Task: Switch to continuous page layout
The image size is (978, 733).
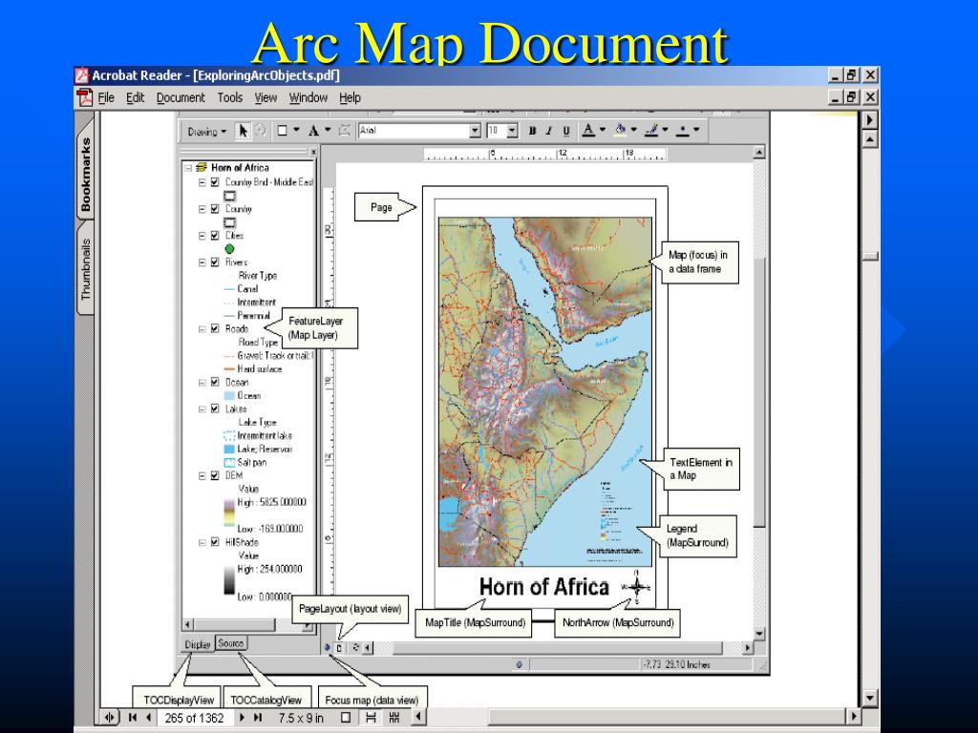Action: (x=372, y=718)
